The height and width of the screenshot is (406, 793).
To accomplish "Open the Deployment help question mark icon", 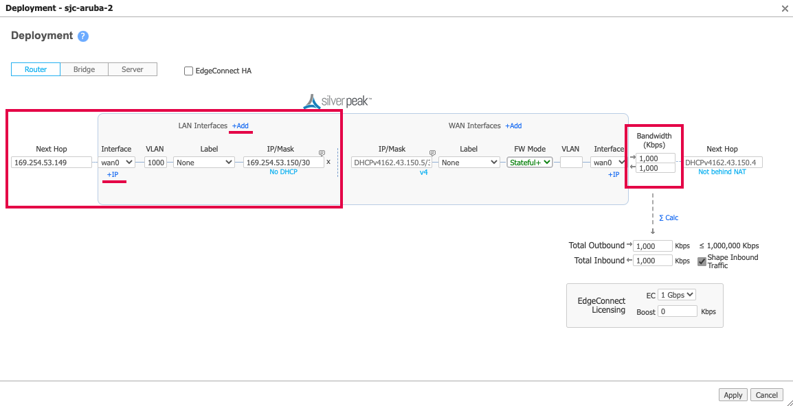I will pyautogui.click(x=82, y=36).
